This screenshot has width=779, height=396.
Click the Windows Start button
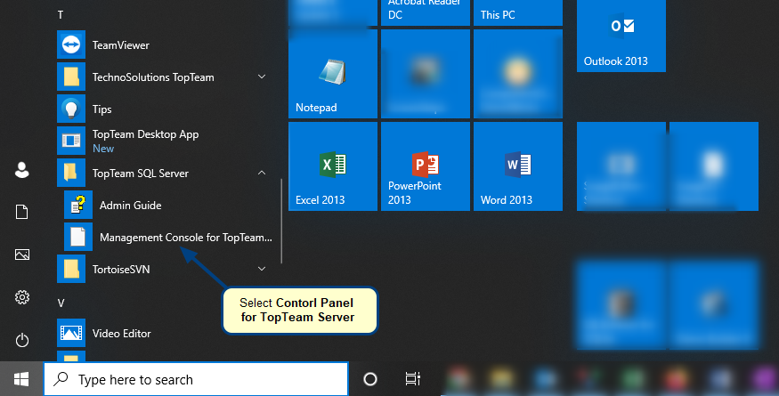tap(21, 380)
